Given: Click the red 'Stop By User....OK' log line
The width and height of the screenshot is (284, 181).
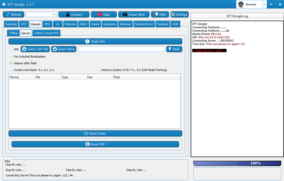Looking at the screenshot, I should coord(209,51).
